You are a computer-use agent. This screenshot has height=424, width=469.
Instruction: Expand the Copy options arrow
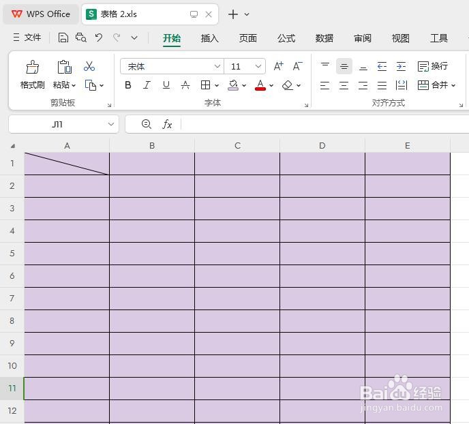pos(102,85)
